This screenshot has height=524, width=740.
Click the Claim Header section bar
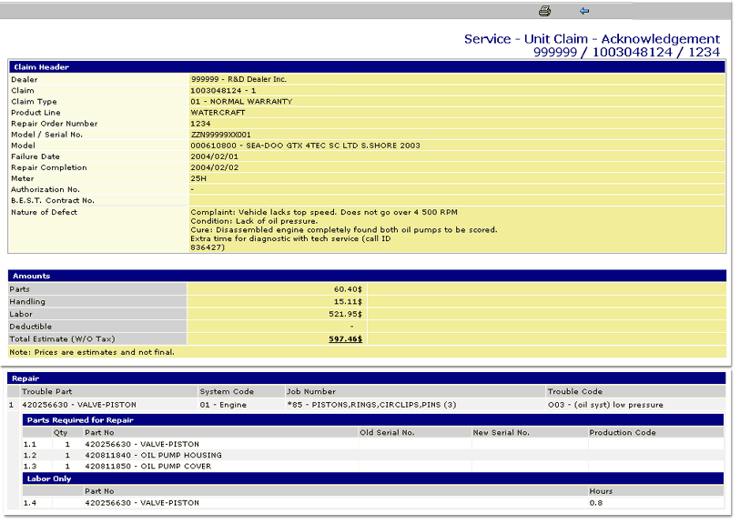coord(367,67)
